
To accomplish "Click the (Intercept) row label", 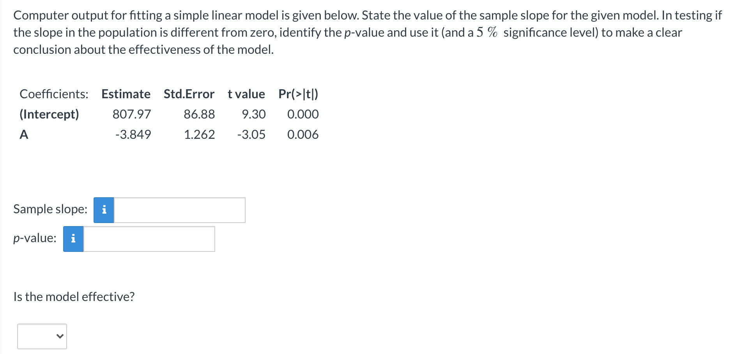I will pyautogui.click(x=49, y=114).
